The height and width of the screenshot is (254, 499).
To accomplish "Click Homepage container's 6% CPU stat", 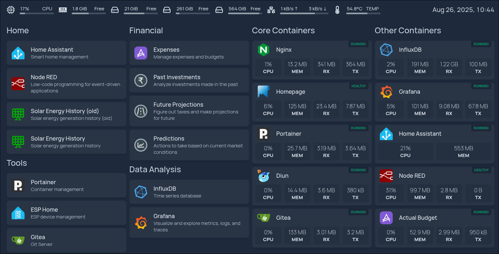I will tap(268, 110).
